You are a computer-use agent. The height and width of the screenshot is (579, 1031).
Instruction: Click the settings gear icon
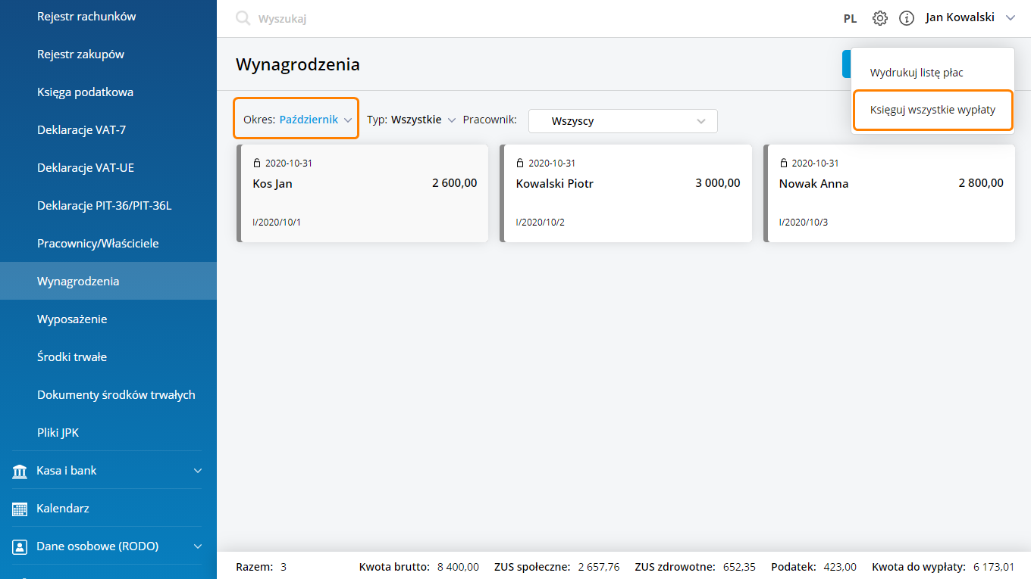click(879, 18)
